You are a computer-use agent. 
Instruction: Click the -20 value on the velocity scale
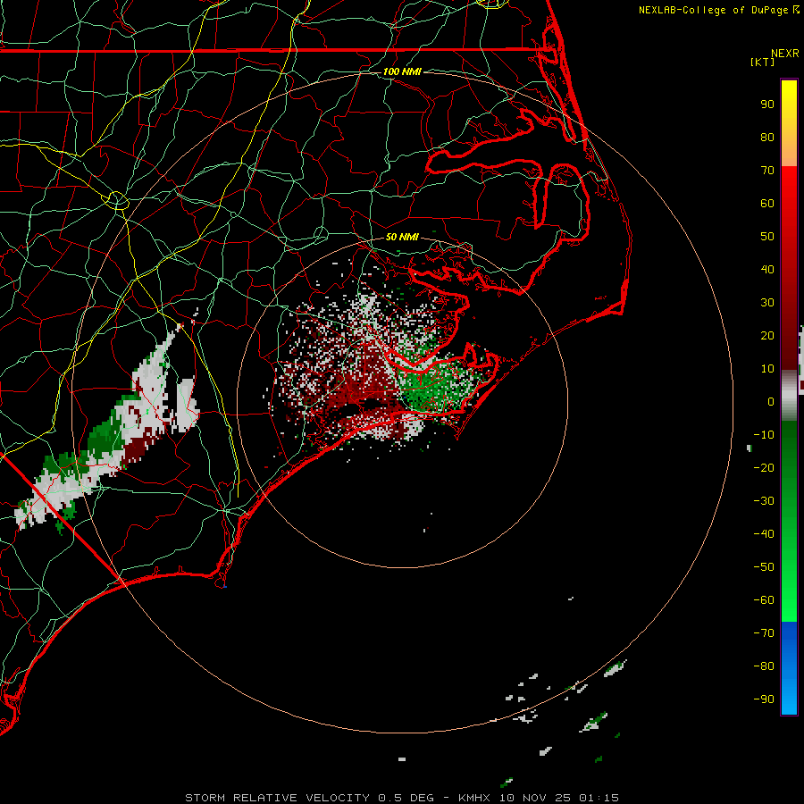pyautogui.click(x=764, y=468)
